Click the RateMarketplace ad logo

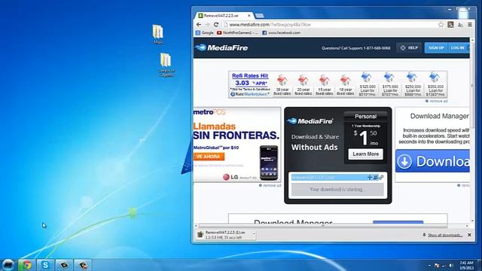[x=250, y=94]
